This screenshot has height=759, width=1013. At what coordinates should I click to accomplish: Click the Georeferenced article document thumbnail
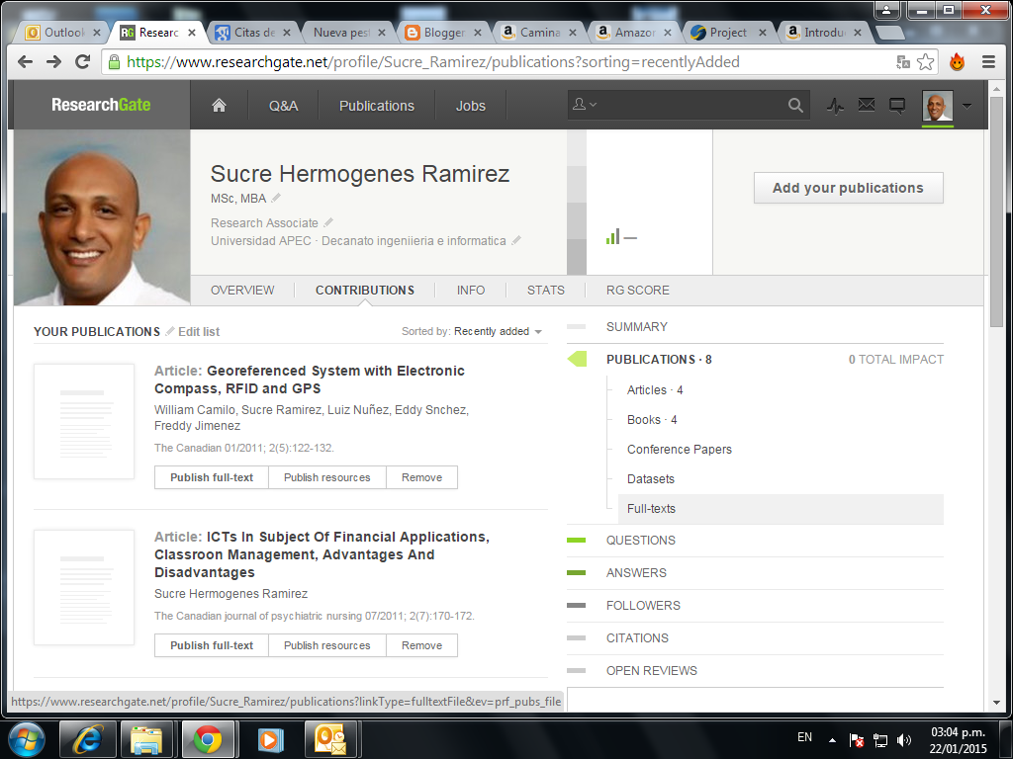click(84, 421)
